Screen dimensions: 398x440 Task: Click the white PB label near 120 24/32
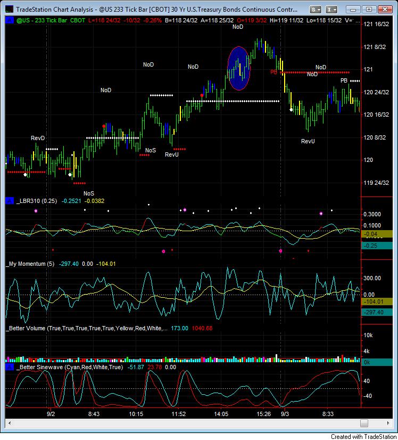point(344,80)
